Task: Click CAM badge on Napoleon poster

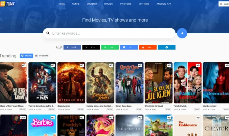Action: tap(23, 118)
